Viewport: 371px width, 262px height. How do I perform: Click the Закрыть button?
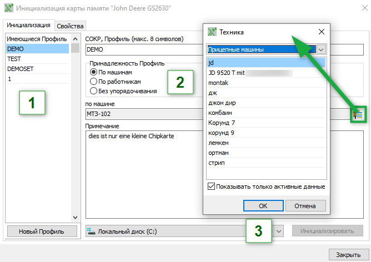coord(348,255)
